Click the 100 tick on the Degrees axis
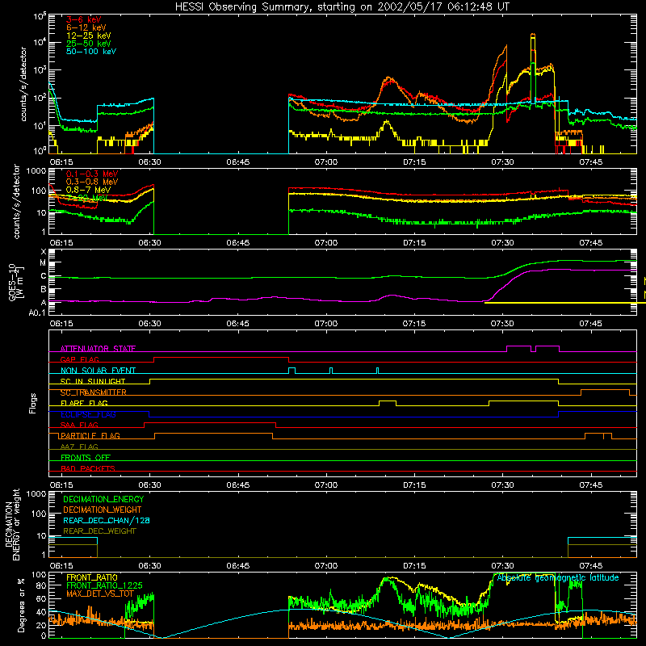The image size is (646, 646). click(39, 575)
